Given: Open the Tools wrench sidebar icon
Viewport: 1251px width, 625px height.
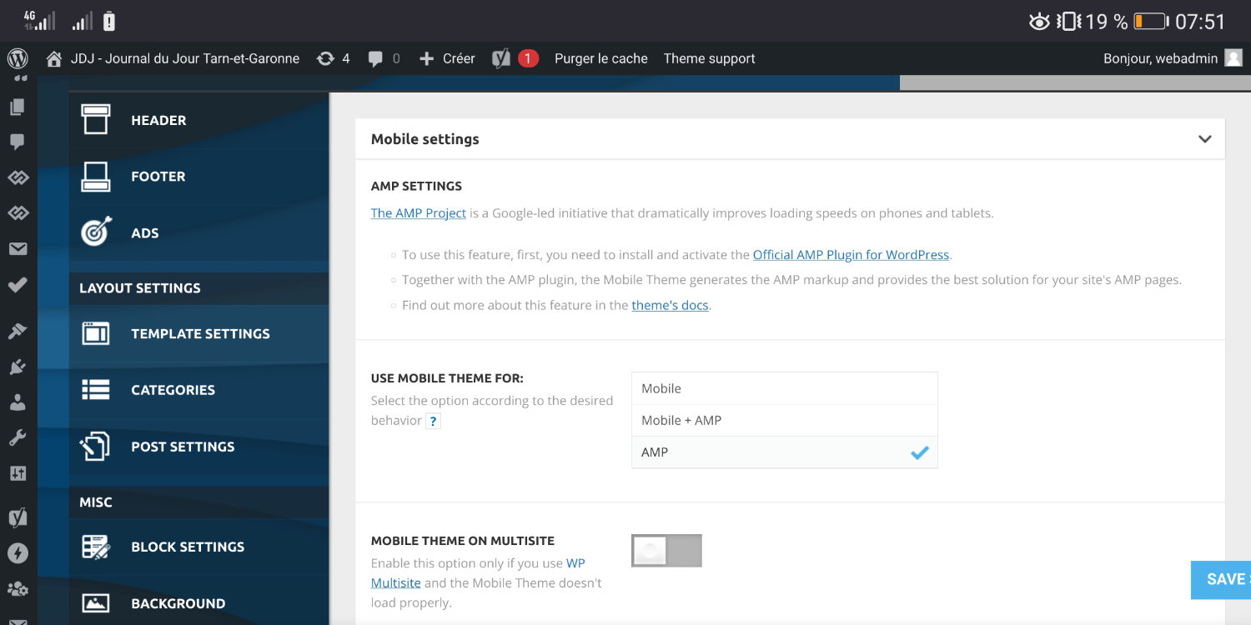Looking at the screenshot, I should point(18,438).
